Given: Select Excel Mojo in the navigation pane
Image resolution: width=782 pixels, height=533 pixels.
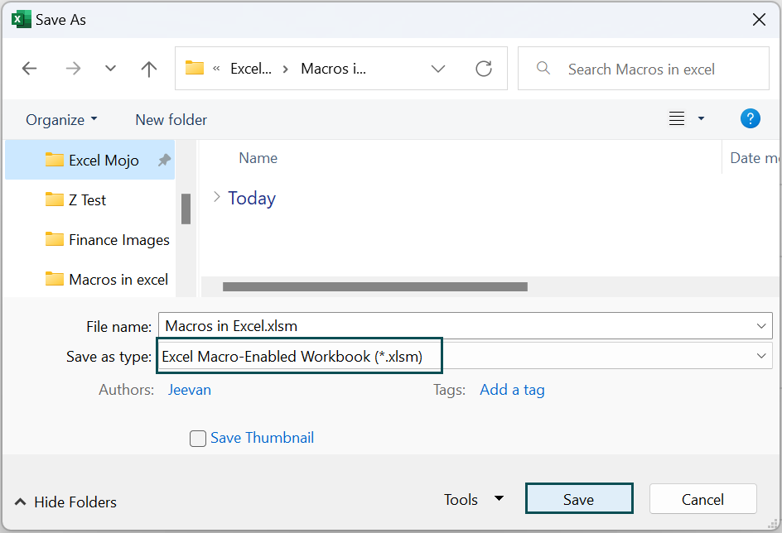Looking at the screenshot, I should tap(89, 160).
